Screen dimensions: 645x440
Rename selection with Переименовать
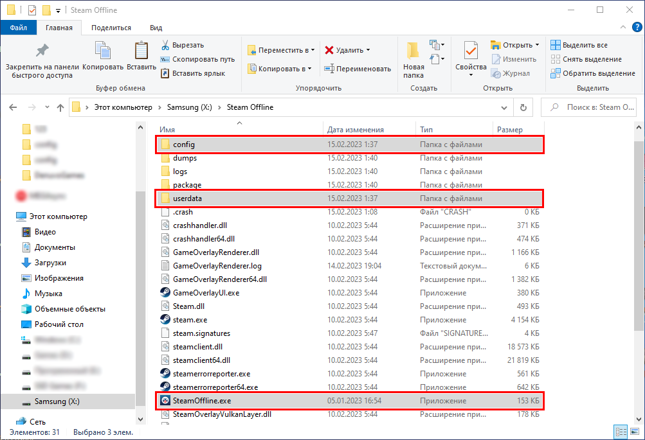click(358, 69)
